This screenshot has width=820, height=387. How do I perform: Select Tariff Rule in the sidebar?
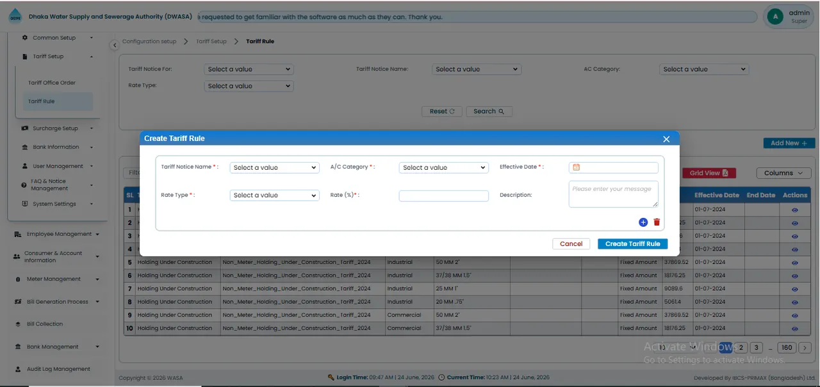point(58,101)
